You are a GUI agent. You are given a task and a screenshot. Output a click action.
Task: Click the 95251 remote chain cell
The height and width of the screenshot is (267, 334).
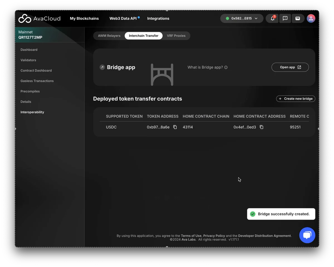pos(295,127)
